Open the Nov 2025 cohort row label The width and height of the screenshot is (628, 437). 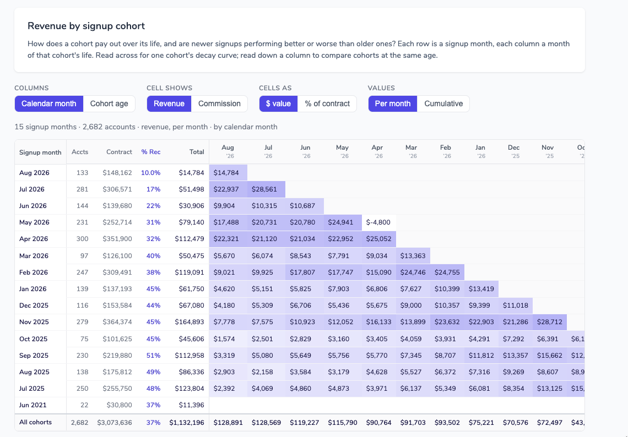[34, 322]
